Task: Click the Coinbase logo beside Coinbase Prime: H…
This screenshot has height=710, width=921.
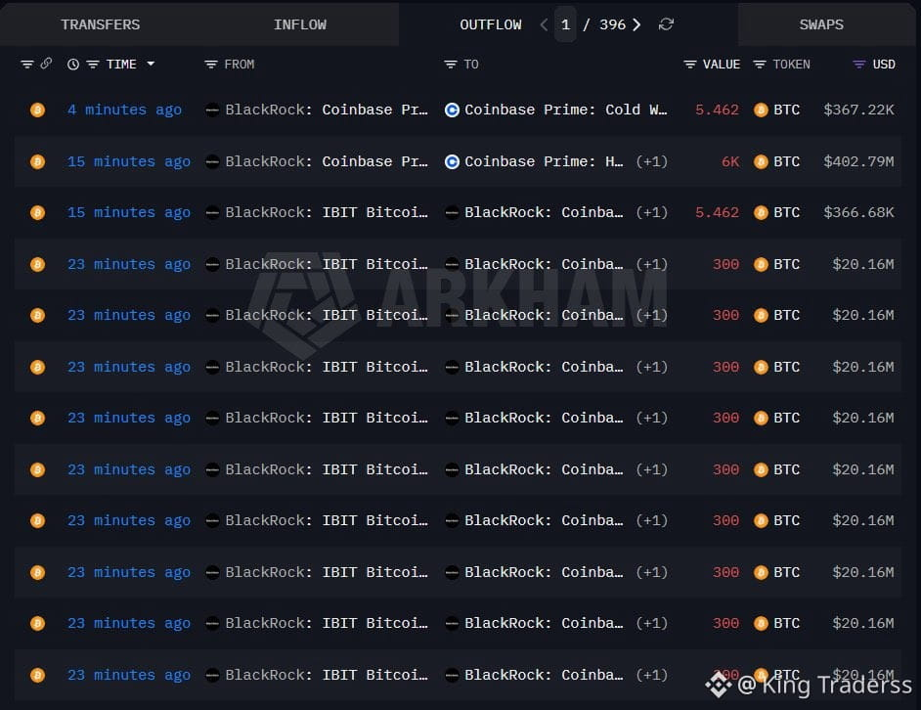Action: (x=452, y=161)
